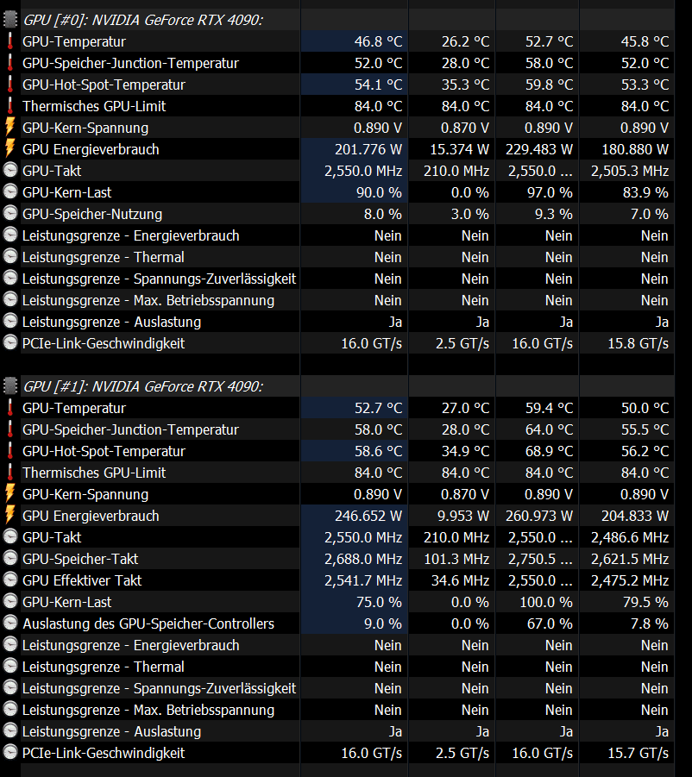Click the chip icon beside GPU [#0] header
The width and height of the screenshot is (692, 777).
pyautogui.click(x=9, y=20)
